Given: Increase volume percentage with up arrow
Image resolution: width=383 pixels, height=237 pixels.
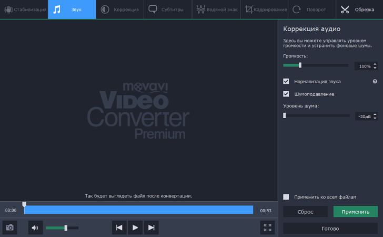Looking at the screenshot, I should click(375, 64).
